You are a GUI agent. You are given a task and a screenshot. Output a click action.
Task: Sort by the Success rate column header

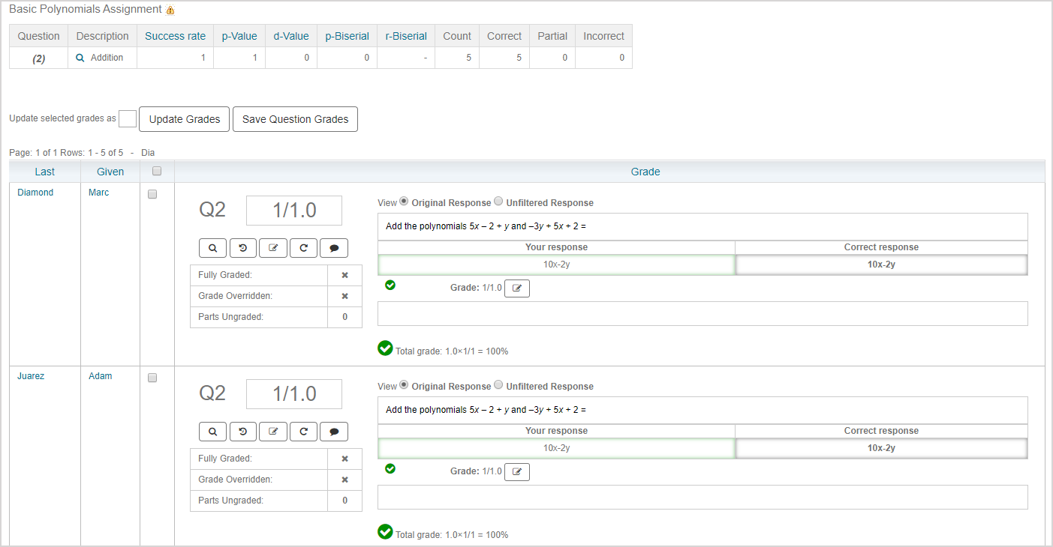point(175,36)
